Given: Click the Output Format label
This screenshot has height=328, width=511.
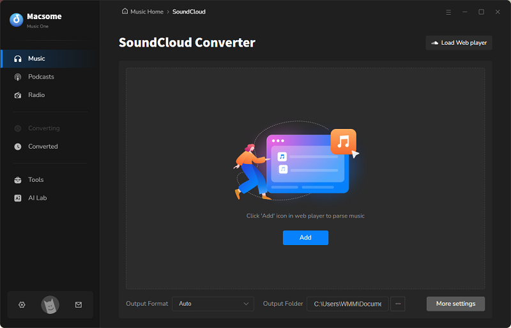Looking at the screenshot, I should 147,304.
